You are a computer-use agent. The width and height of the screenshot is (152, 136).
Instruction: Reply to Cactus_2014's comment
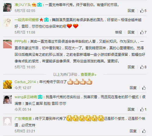click(x=133, y=88)
